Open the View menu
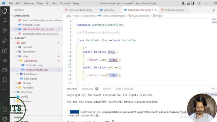The width and height of the screenshot is (217, 122). click(x=40, y=3)
